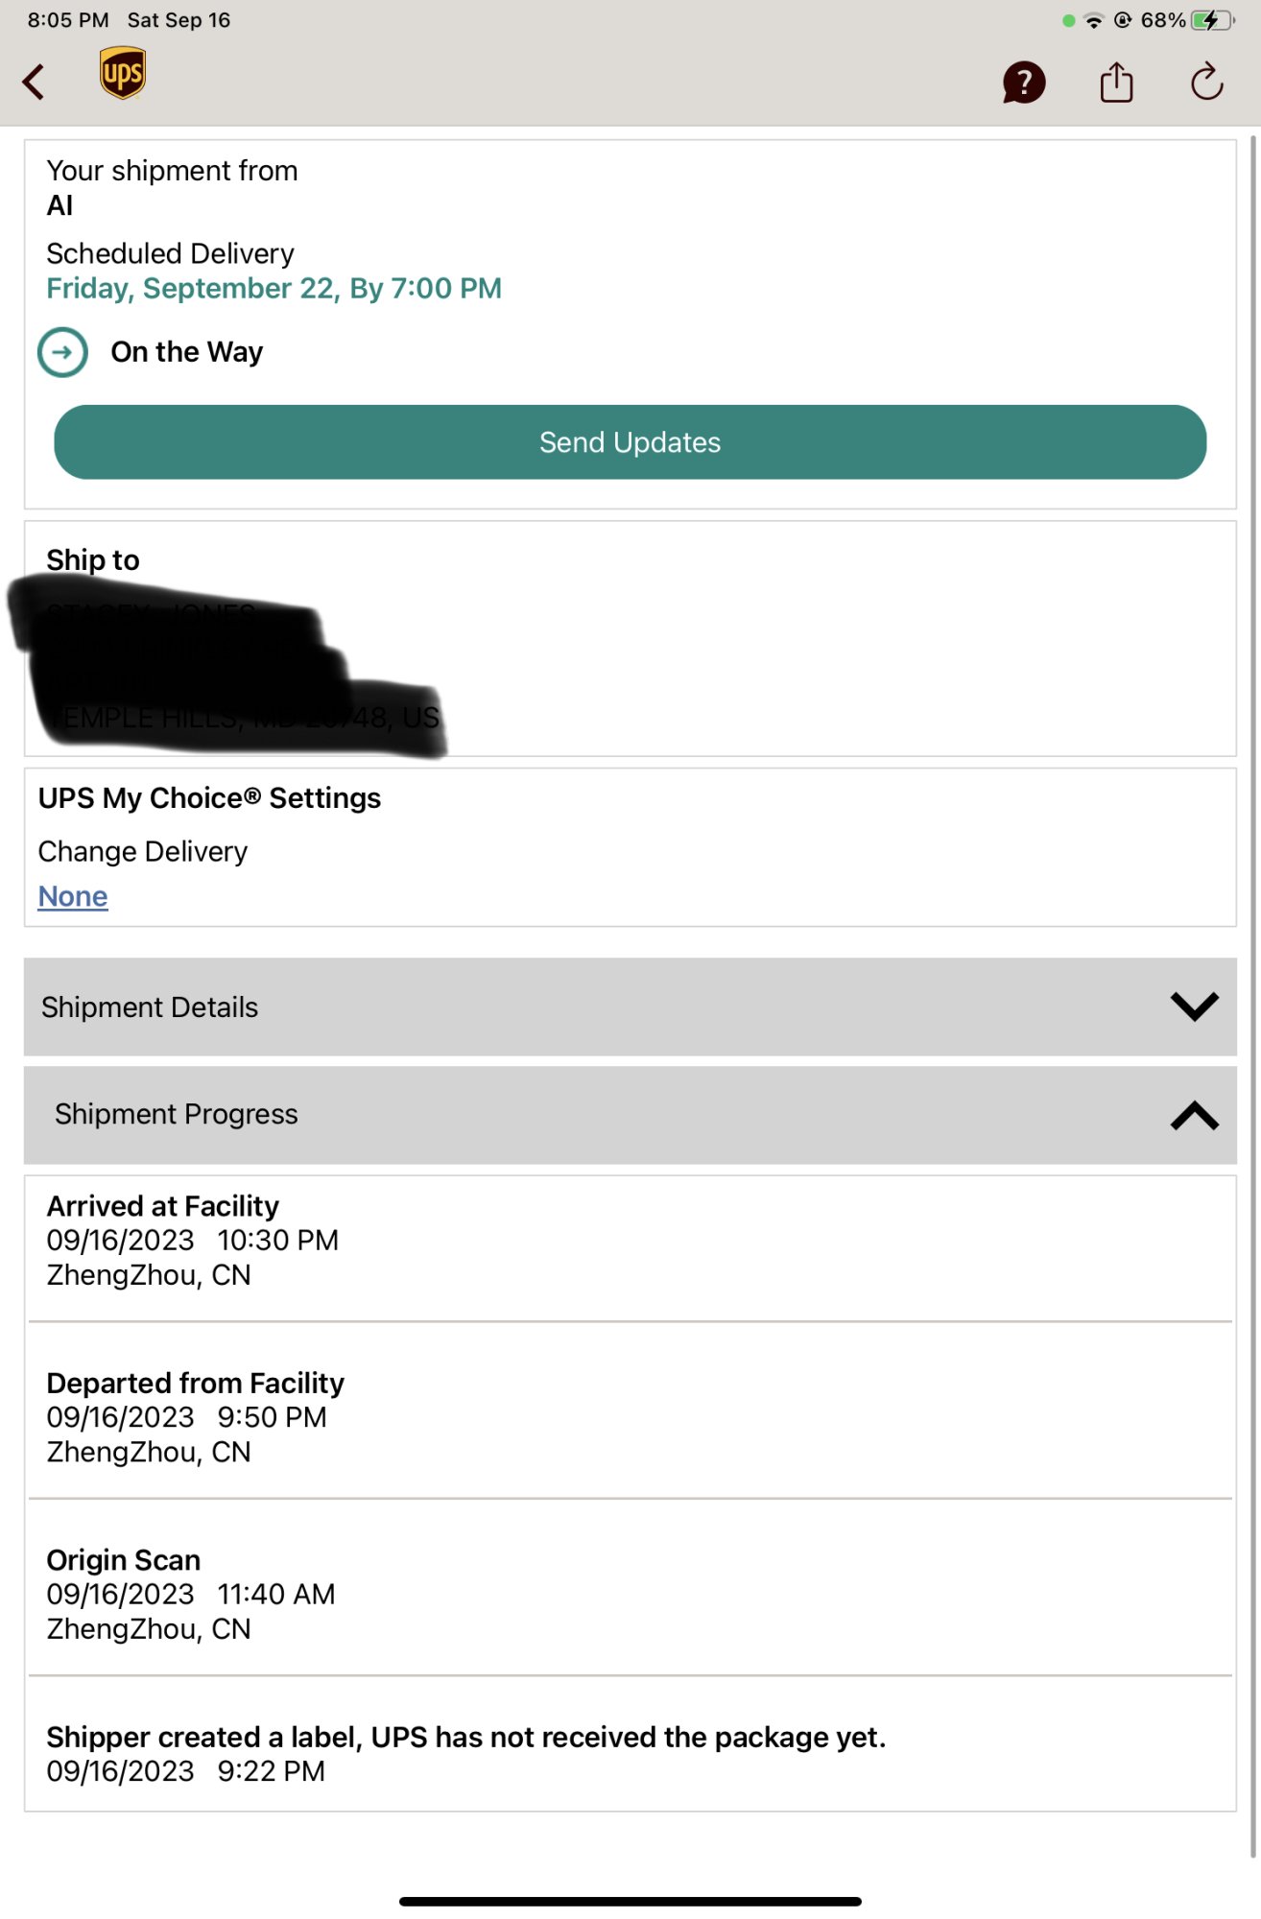The height and width of the screenshot is (1919, 1261).
Task: Click the vertical scrollbar on the right
Action: 1253,998
